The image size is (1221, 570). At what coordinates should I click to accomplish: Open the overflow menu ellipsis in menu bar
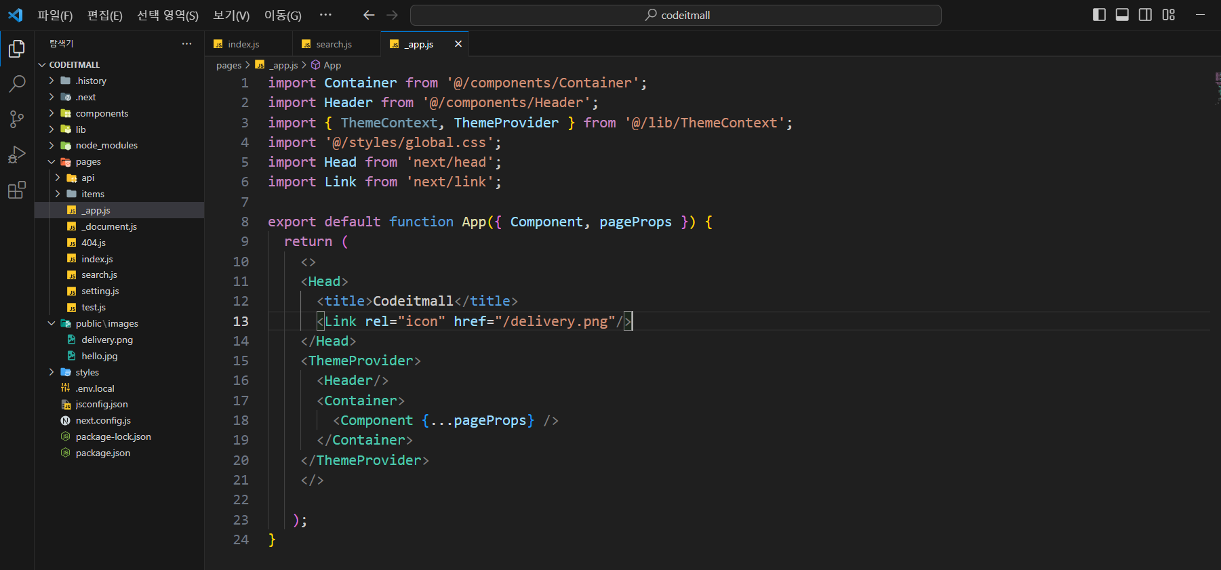point(325,15)
